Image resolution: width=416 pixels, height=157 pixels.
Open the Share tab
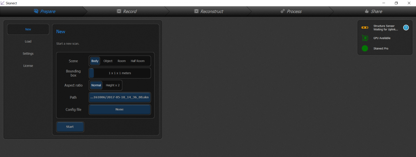(x=373, y=11)
